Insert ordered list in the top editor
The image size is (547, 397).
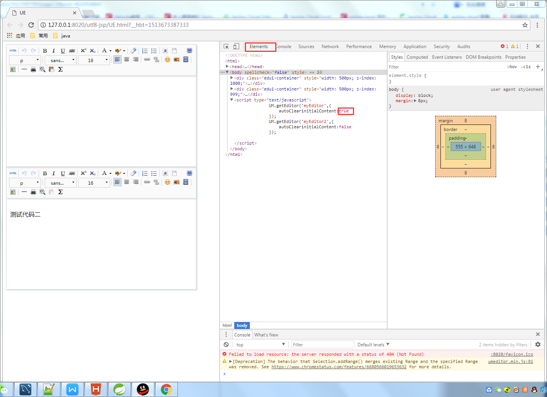click(x=145, y=51)
